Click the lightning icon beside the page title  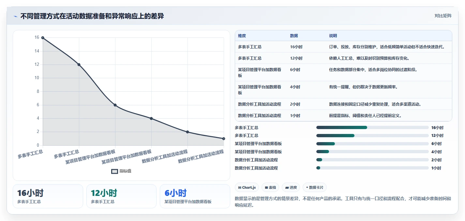click(x=15, y=16)
